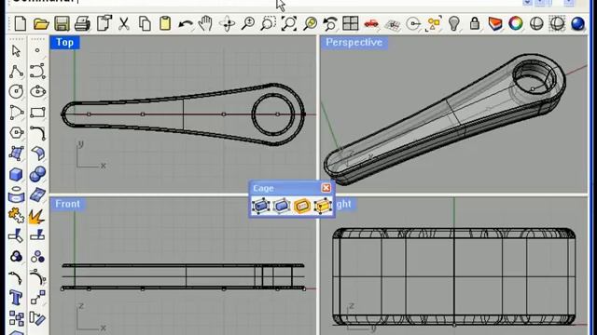597x335 pixels.
Task: Select the Rectangle tool
Action: coord(37,113)
